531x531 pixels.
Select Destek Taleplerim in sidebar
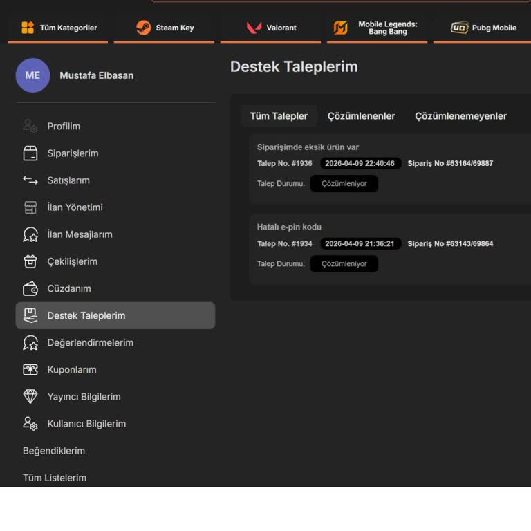point(115,315)
